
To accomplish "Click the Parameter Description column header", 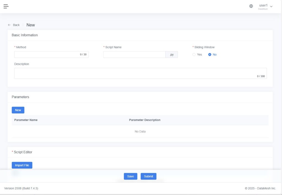I will [x=145, y=120].
